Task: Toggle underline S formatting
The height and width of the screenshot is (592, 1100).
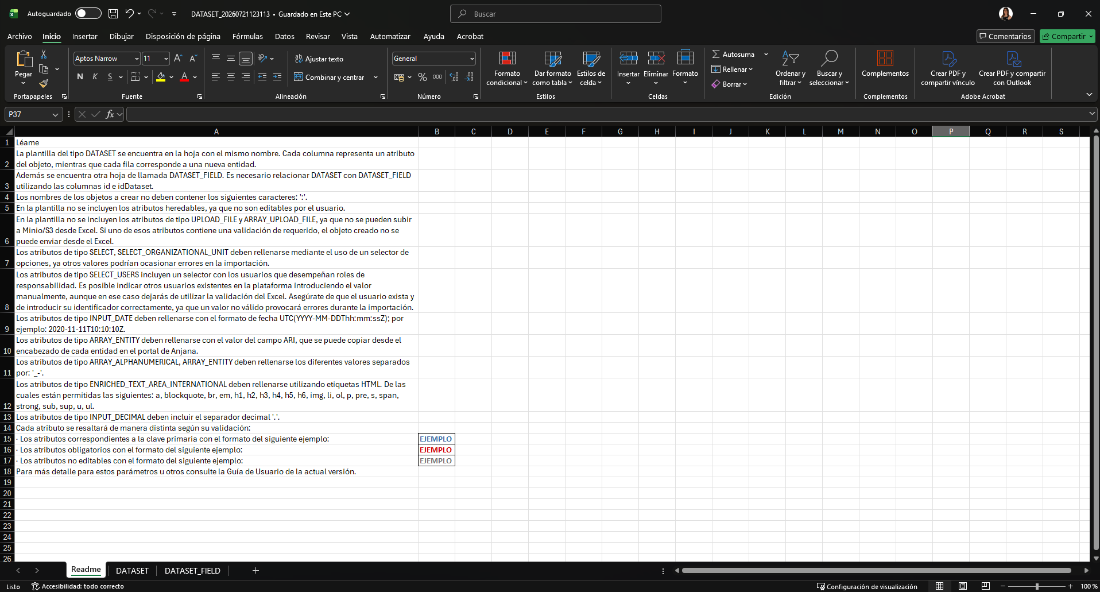Action: (x=110, y=77)
